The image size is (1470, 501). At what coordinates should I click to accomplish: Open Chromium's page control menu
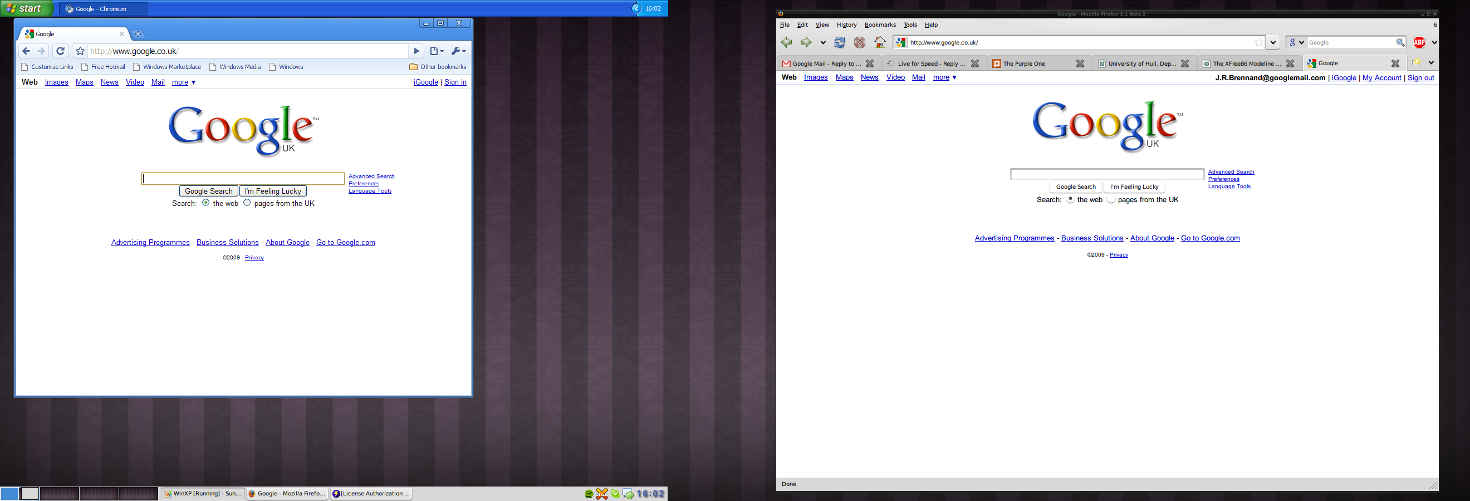tap(437, 51)
